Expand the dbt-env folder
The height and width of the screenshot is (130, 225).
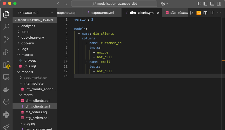(35, 43)
